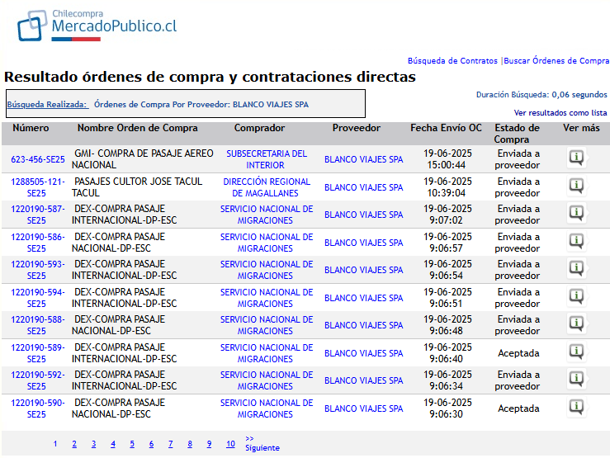610x458 pixels.
Task: Open order number 623-456-SE25 link
Action: pos(38,159)
